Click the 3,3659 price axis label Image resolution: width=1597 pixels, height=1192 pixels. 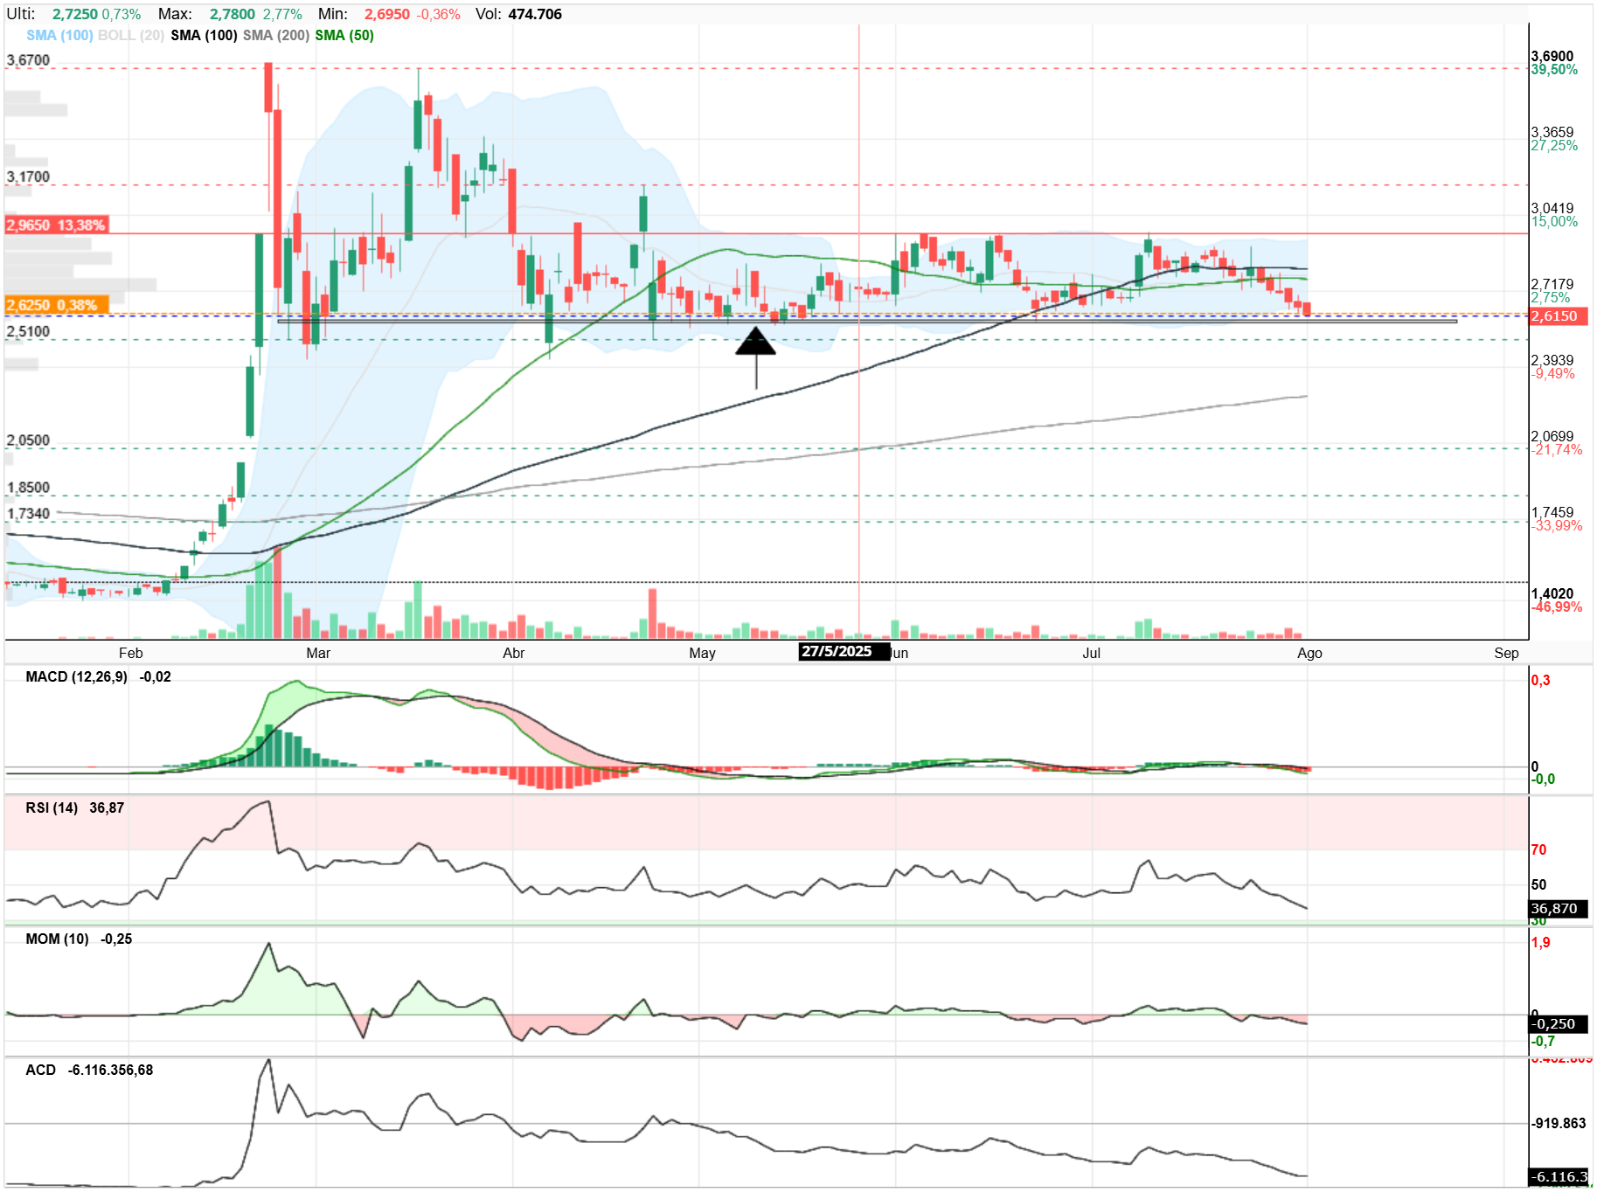point(1552,133)
